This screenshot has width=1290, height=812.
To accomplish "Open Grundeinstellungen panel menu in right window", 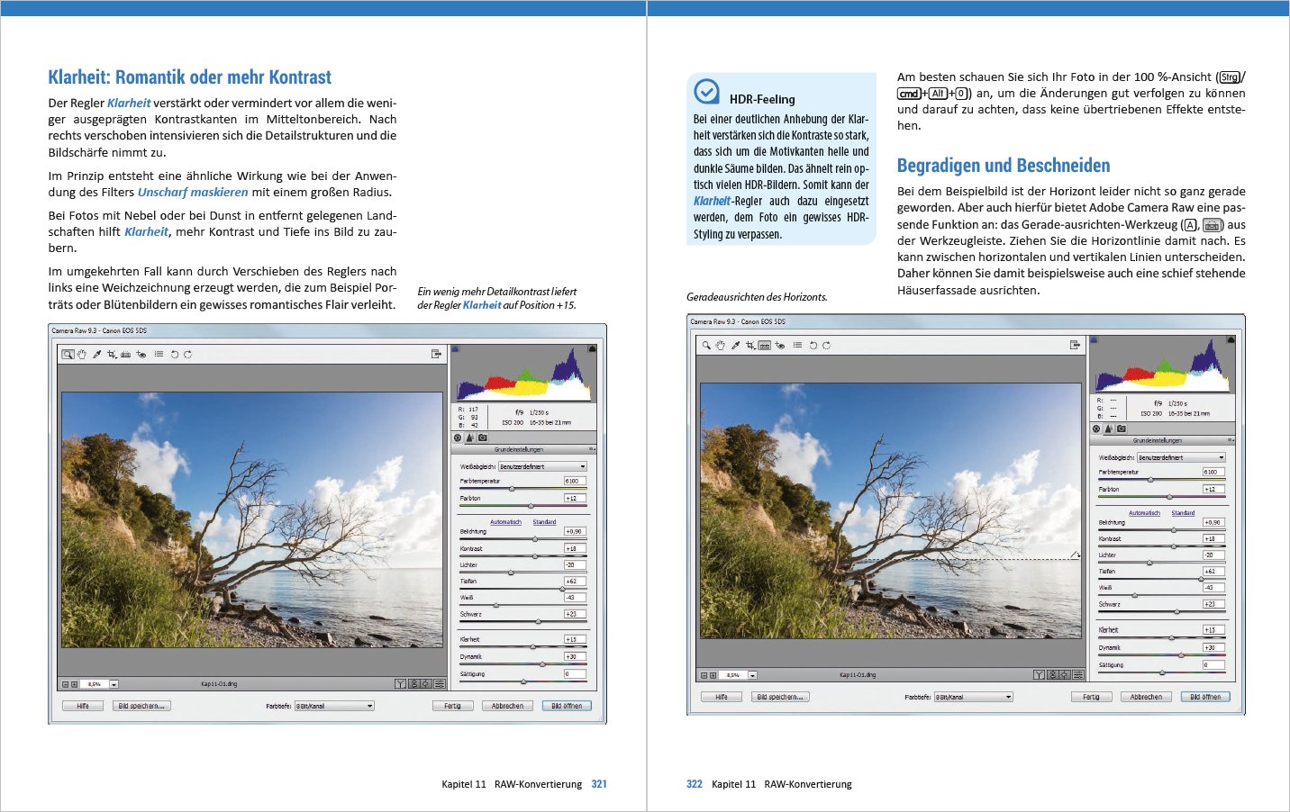I will (1231, 440).
